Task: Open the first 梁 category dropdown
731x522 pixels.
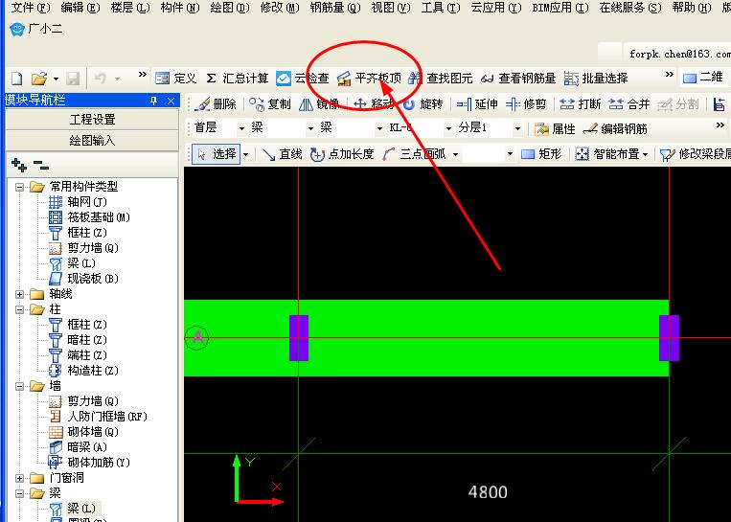Action: point(310,128)
